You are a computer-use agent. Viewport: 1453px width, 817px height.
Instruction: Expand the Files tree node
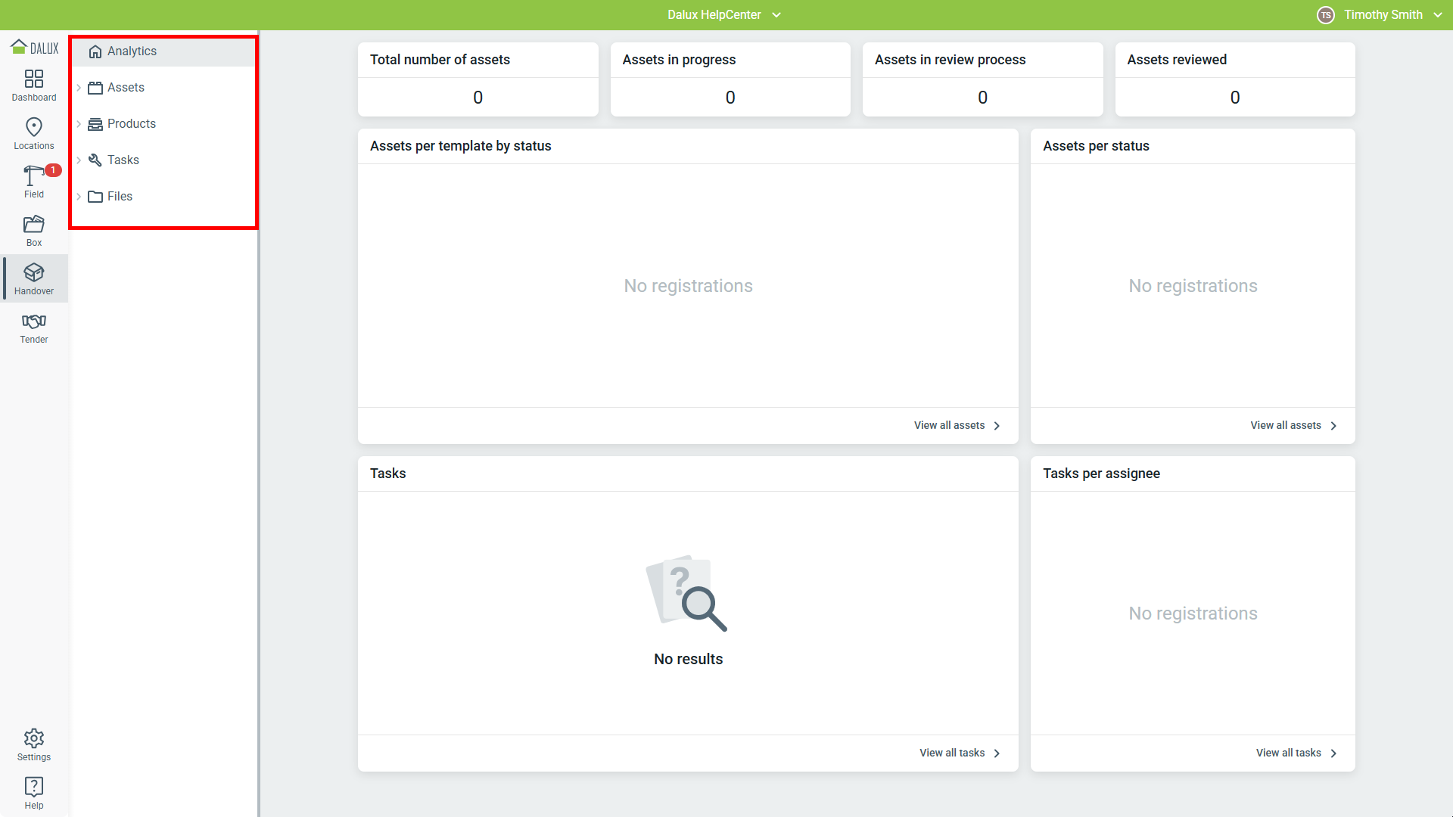79,197
